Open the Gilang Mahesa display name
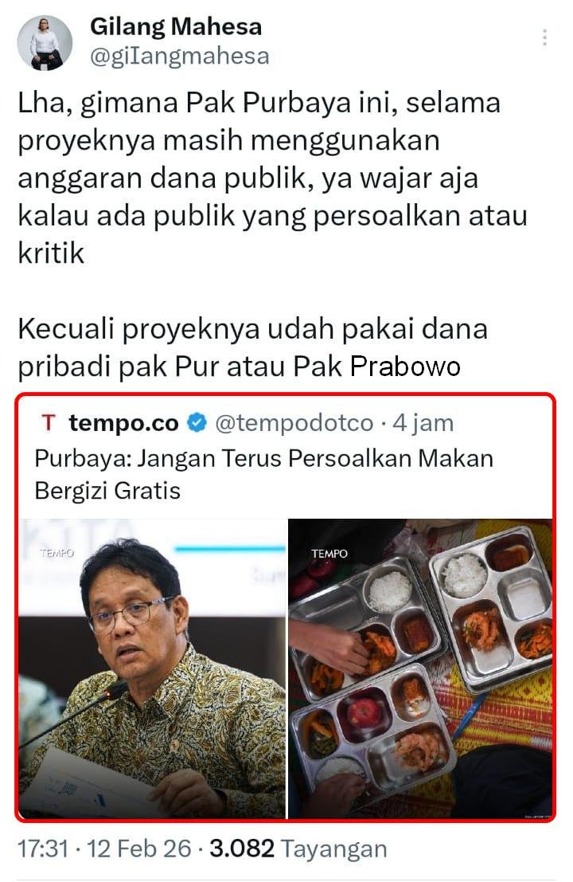Image resolution: width=573 pixels, height=882 pixels. (x=176, y=26)
